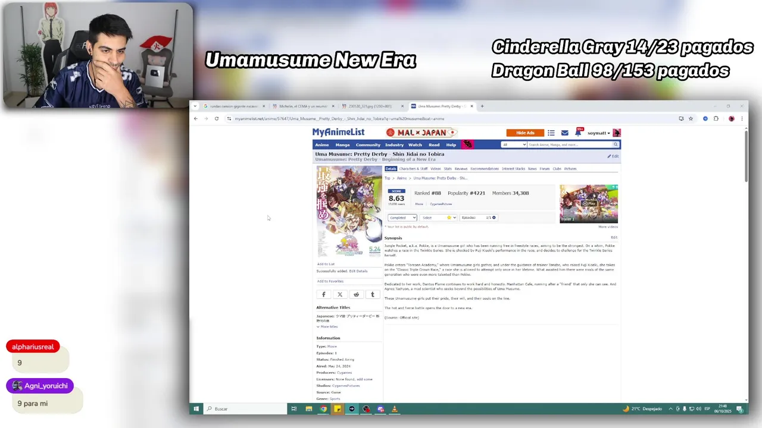Image resolution: width=762 pixels, height=428 pixels.
Task: Show hidden system tray icons
Action: click(671, 409)
